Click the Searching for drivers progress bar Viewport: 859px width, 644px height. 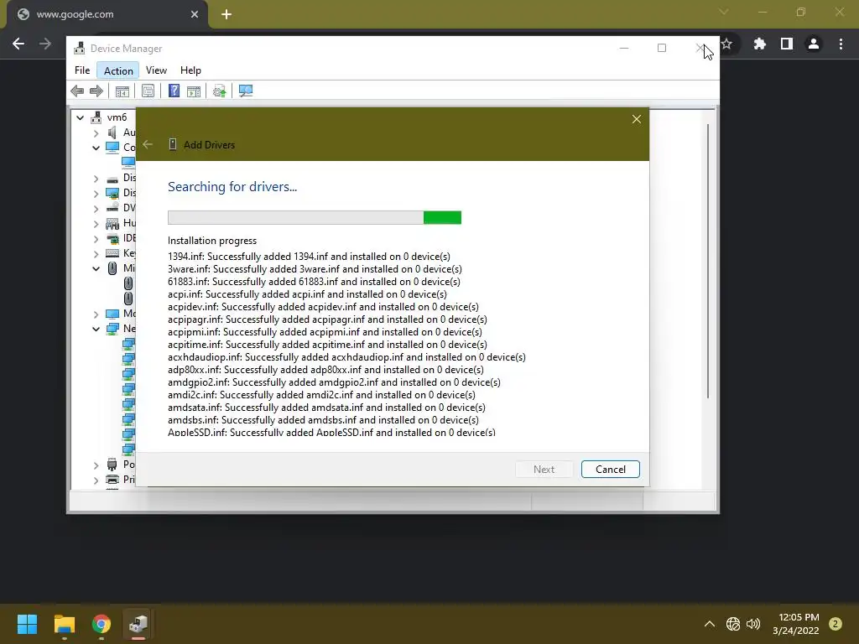[x=315, y=217]
